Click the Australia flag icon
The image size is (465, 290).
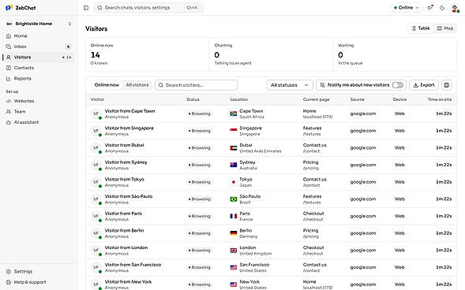click(234, 165)
